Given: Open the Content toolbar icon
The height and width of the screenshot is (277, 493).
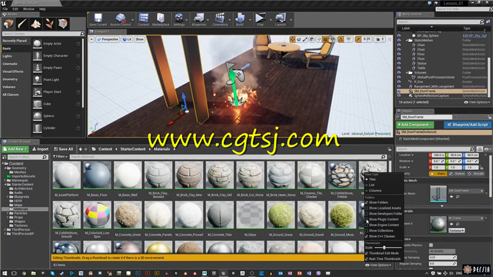Looking at the screenshot, I should coord(144,20).
